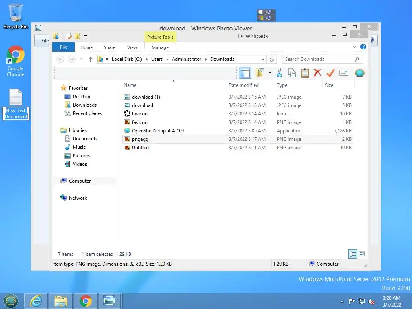Image resolution: width=412 pixels, height=309 pixels.
Task: Click the Copy icon in toolbar
Action: (x=292, y=73)
